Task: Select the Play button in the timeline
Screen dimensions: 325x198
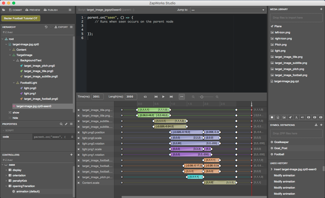Action: pos(163,97)
